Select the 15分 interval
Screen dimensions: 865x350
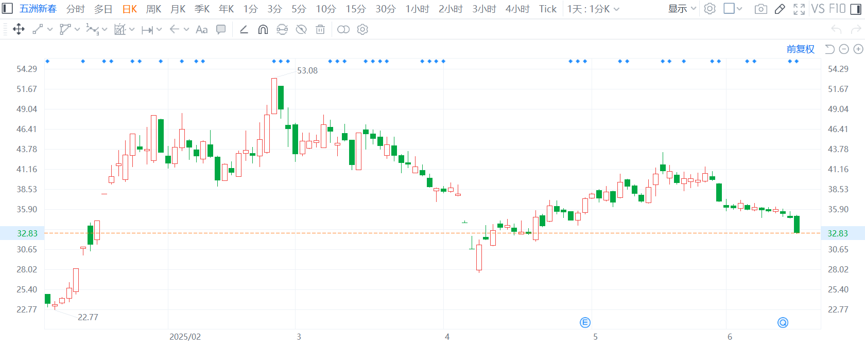[x=356, y=9]
